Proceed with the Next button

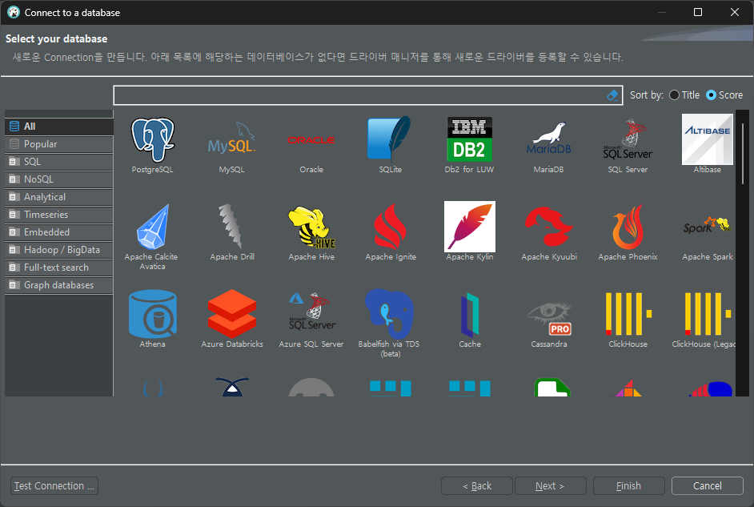click(x=550, y=486)
